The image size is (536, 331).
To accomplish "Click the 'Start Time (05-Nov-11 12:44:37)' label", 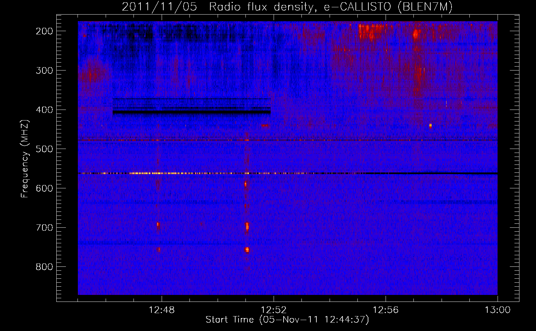I will point(287,320).
